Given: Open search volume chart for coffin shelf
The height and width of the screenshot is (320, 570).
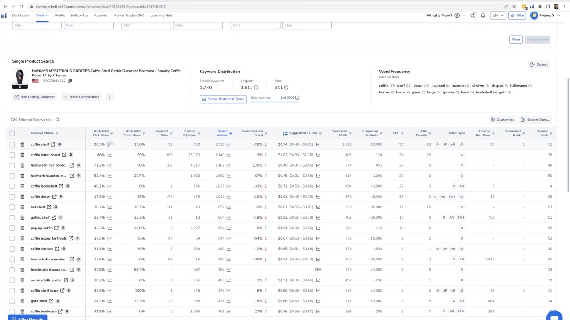Looking at the screenshot, I should (x=228, y=144).
